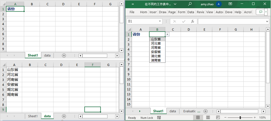
Task: Click the ribbon display options icon
Action: (230, 4)
